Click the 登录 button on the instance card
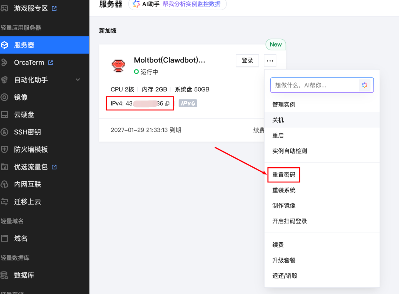Screen dimensions: 399x294 247,60
